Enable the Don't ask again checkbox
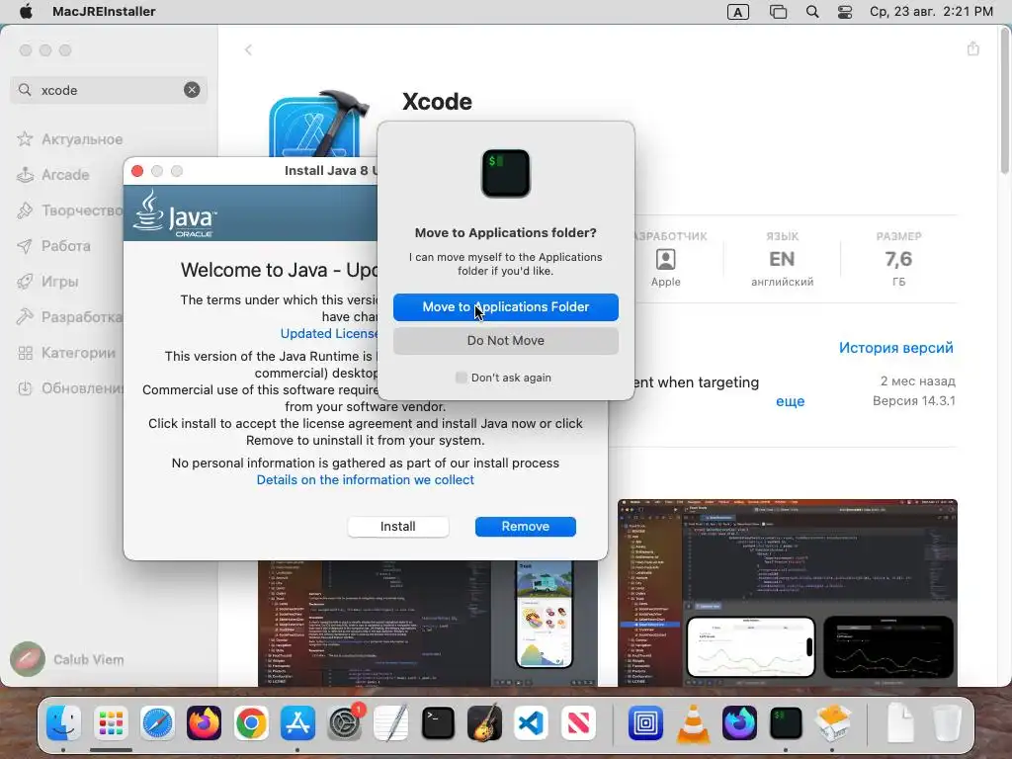 click(x=461, y=378)
